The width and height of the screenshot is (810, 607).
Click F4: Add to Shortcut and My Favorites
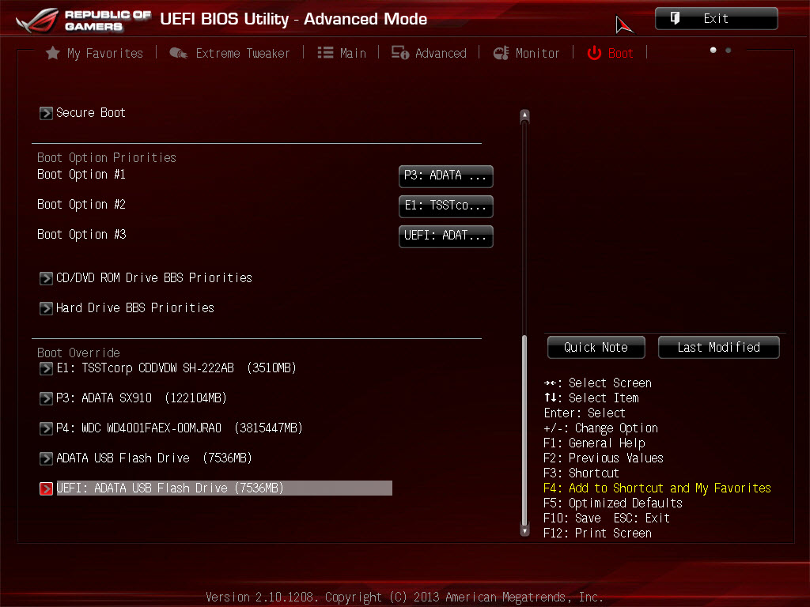tap(657, 488)
